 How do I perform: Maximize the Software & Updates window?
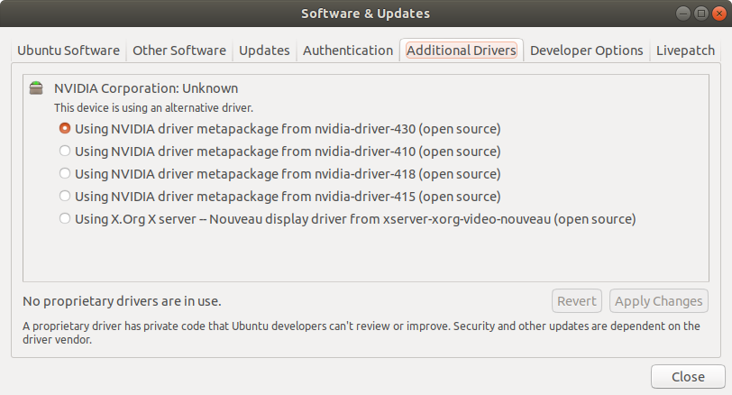[701, 14]
